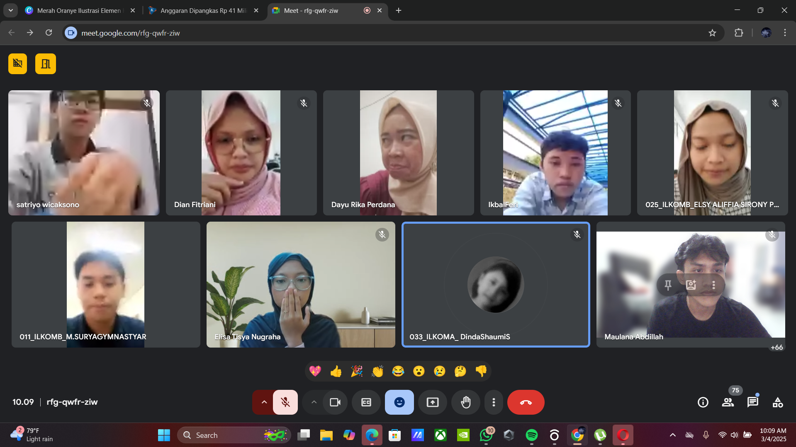Open WhatsApp from the Windows taskbar
Viewport: 796px width, 447px height.
(486, 435)
